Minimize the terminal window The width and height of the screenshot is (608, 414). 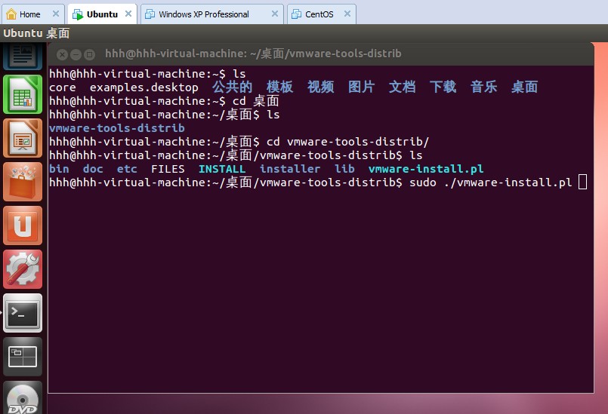[76, 54]
